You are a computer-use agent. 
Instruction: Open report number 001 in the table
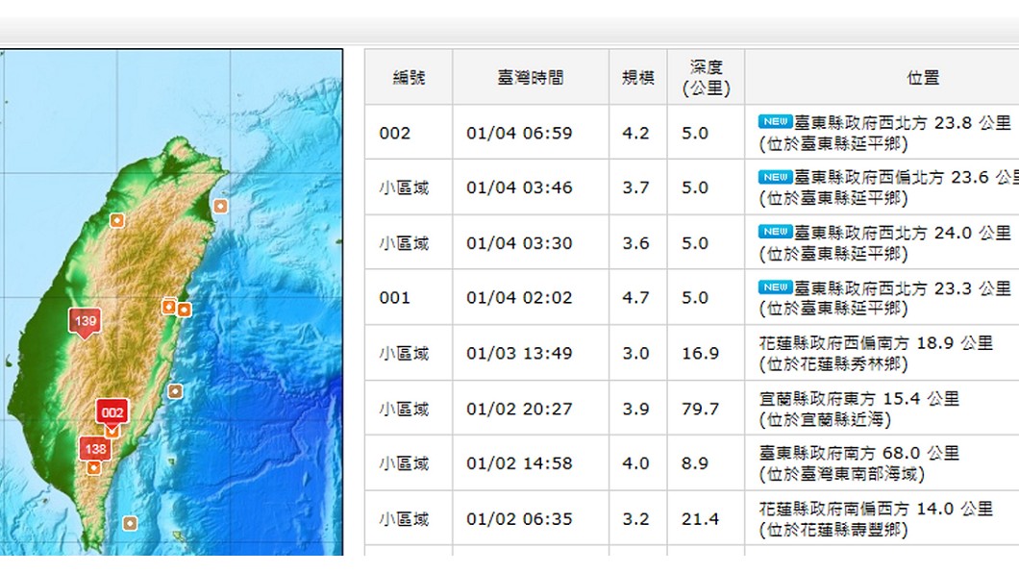394,298
